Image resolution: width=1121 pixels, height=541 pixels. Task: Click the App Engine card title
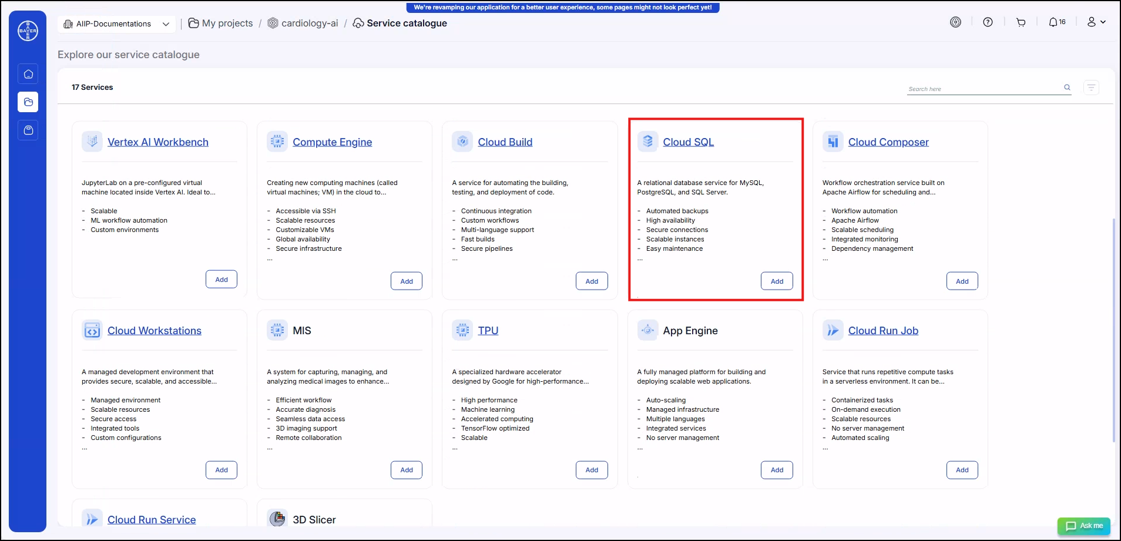(x=690, y=331)
